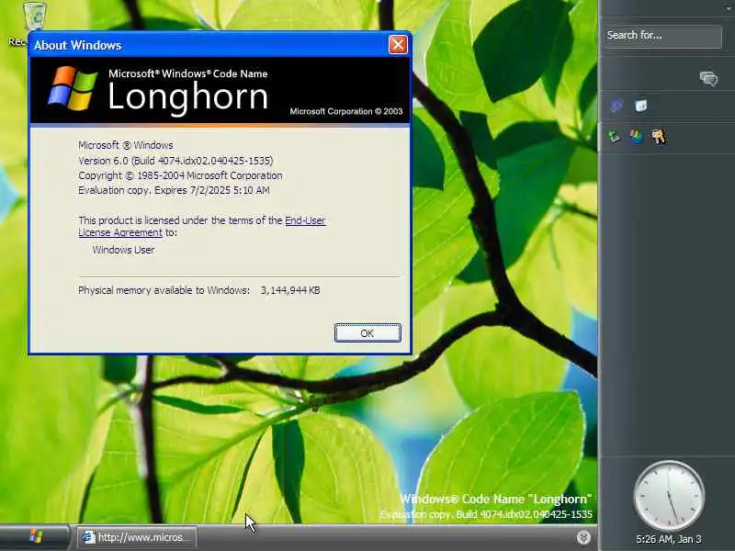Click the green safely remove hardware icon
Viewport: 735px width, 551px height.
point(614,137)
